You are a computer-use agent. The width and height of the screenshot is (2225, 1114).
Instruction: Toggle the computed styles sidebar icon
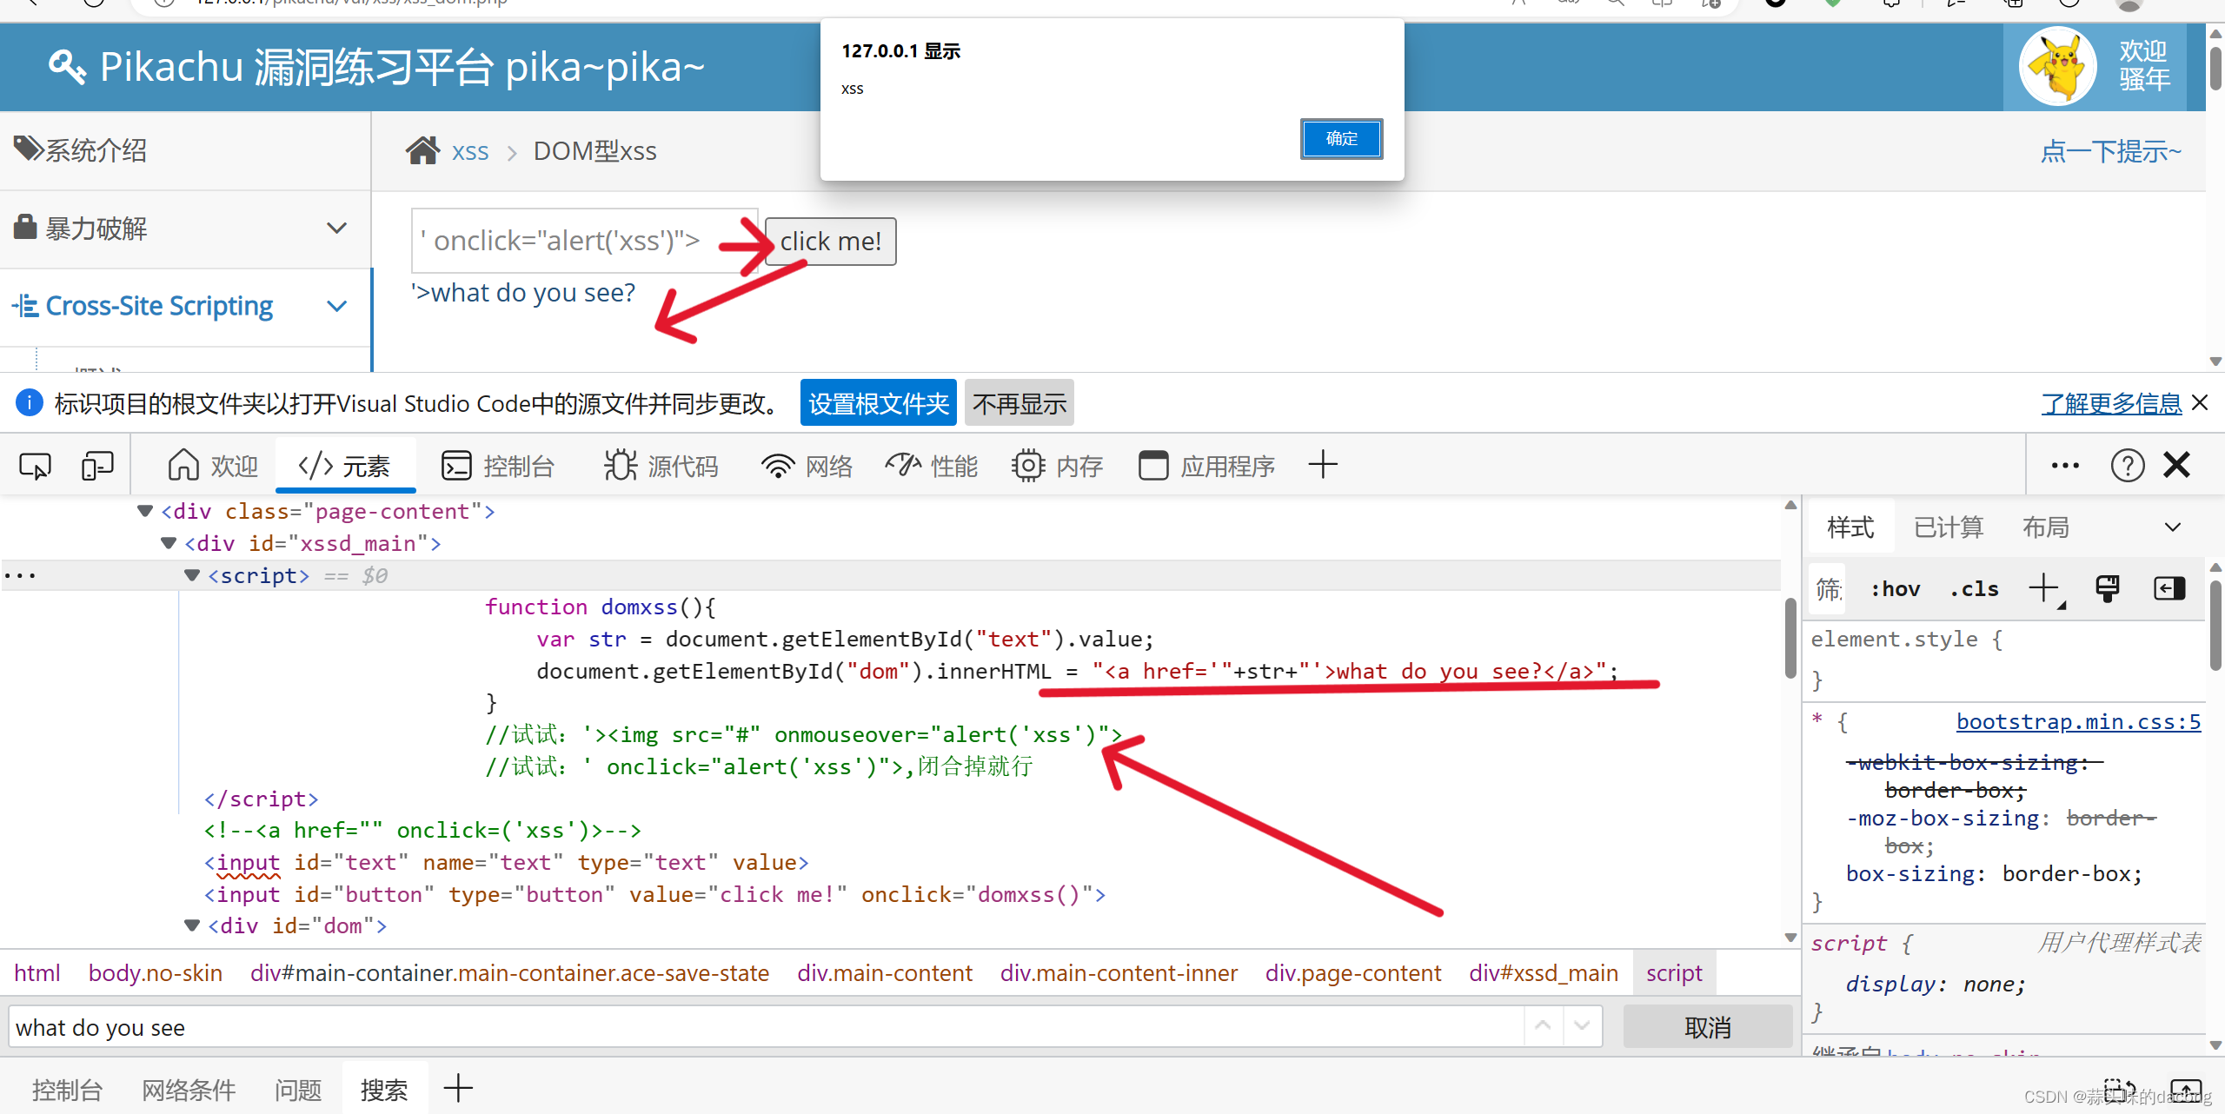pos(2169,588)
